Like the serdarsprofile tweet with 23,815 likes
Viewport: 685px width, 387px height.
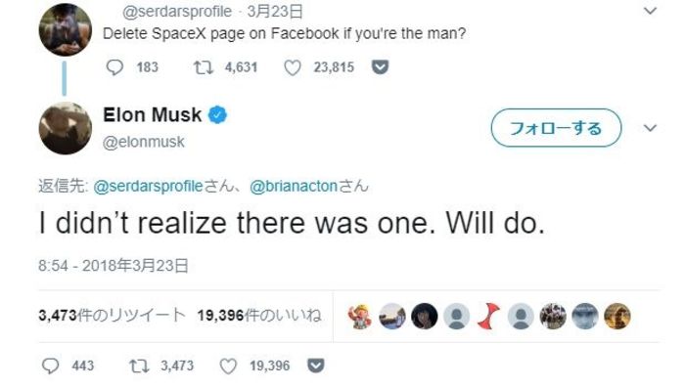click(293, 67)
